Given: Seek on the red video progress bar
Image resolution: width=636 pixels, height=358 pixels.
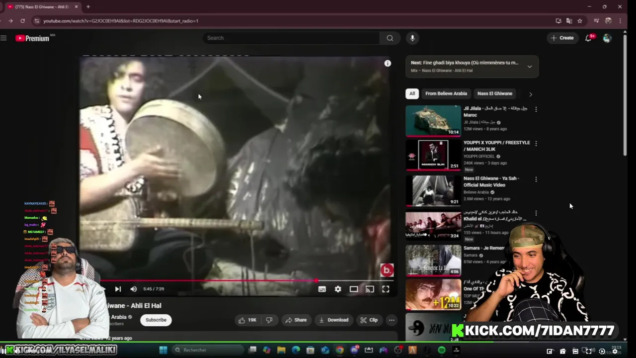Looking at the screenshot, I should [x=238, y=281].
